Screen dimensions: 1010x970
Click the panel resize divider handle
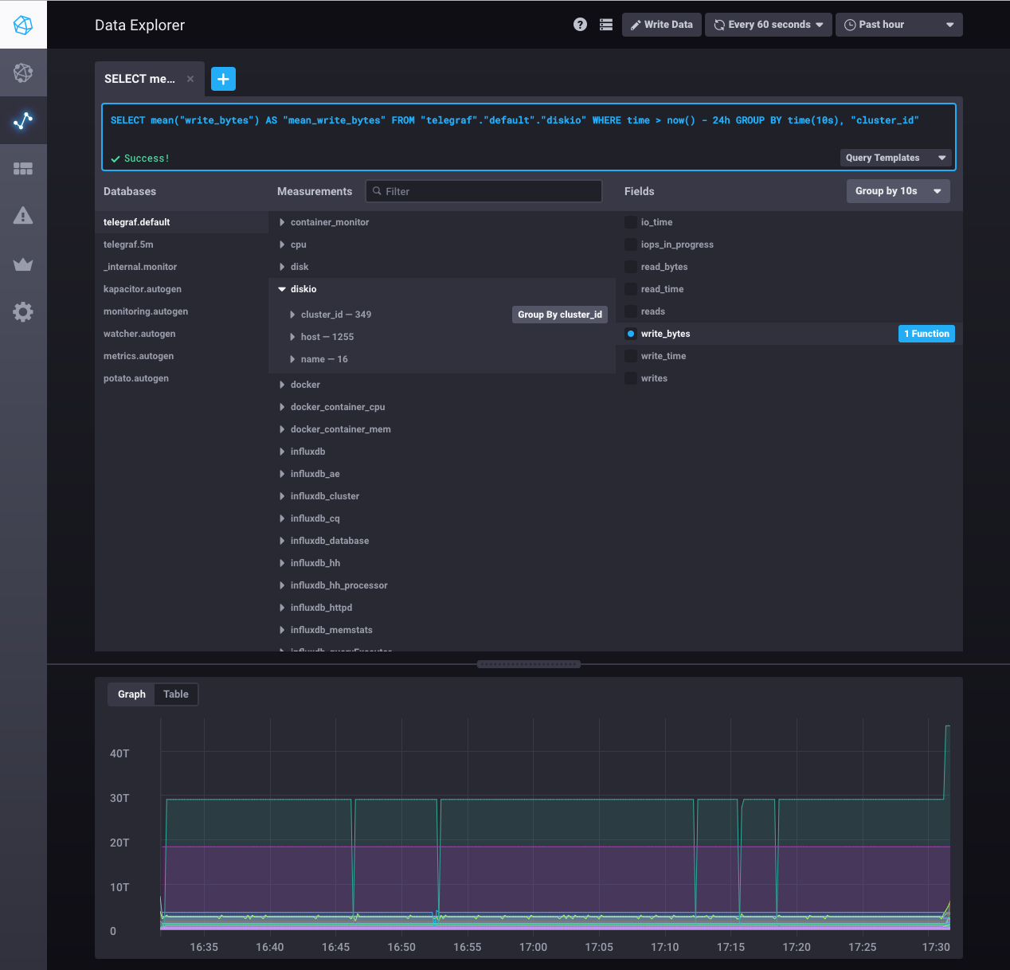point(528,664)
